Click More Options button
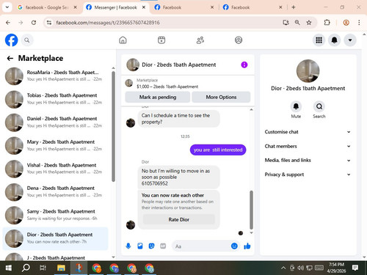 221,97
